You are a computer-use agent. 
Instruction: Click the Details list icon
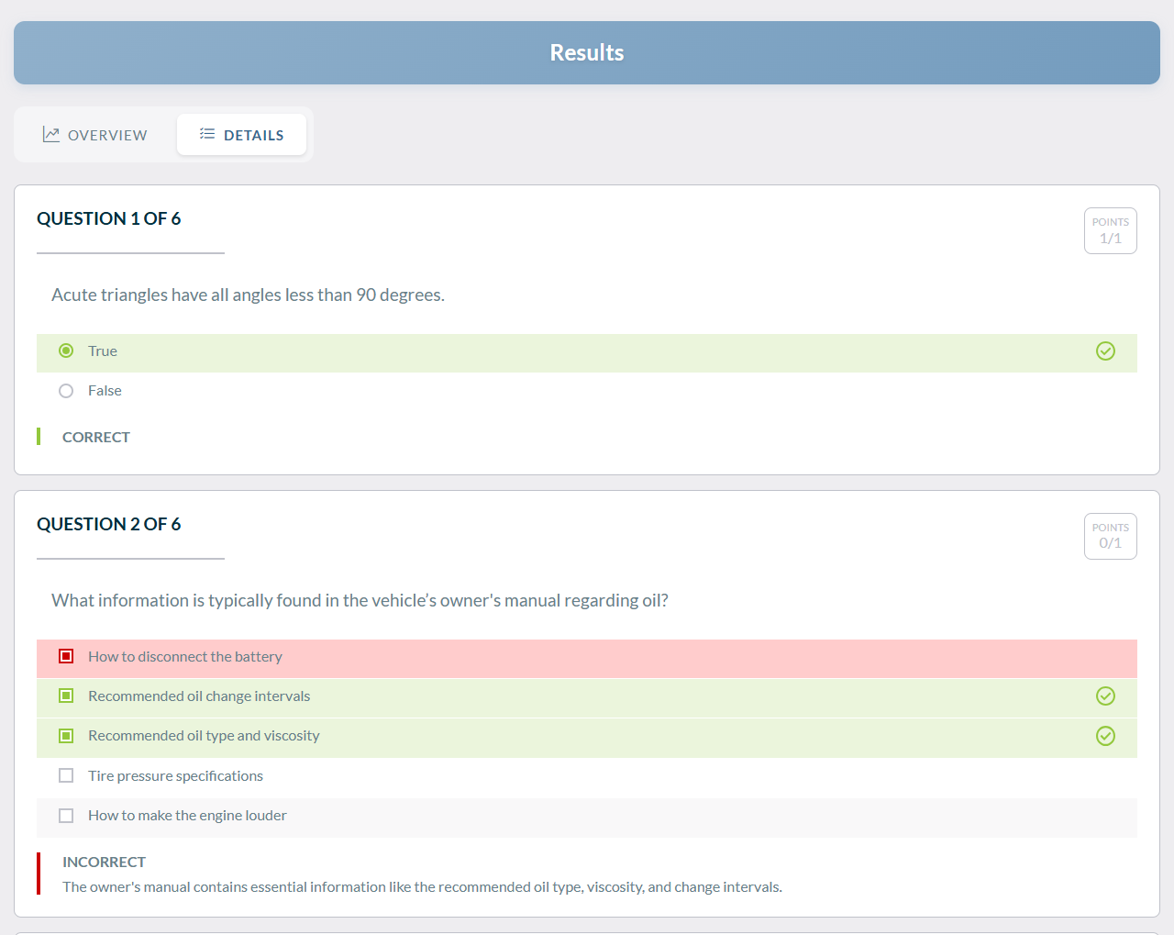tap(207, 134)
